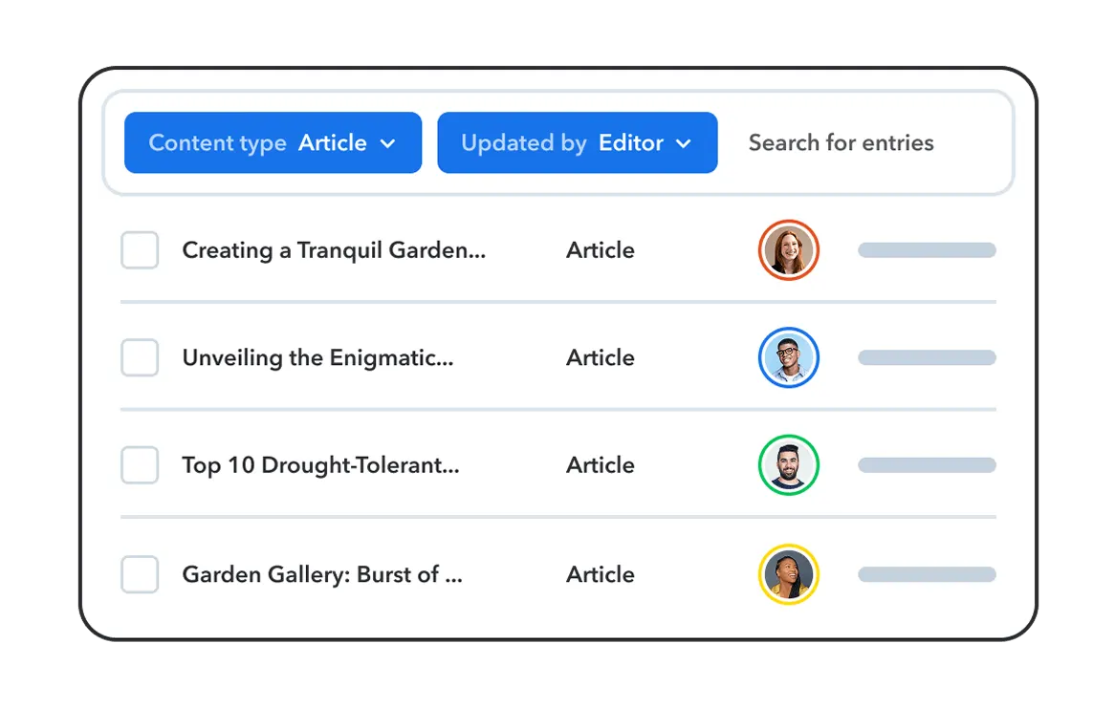Click Article label in the Unveiling row
Screen dimensions: 1115x708
click(600, 357)
